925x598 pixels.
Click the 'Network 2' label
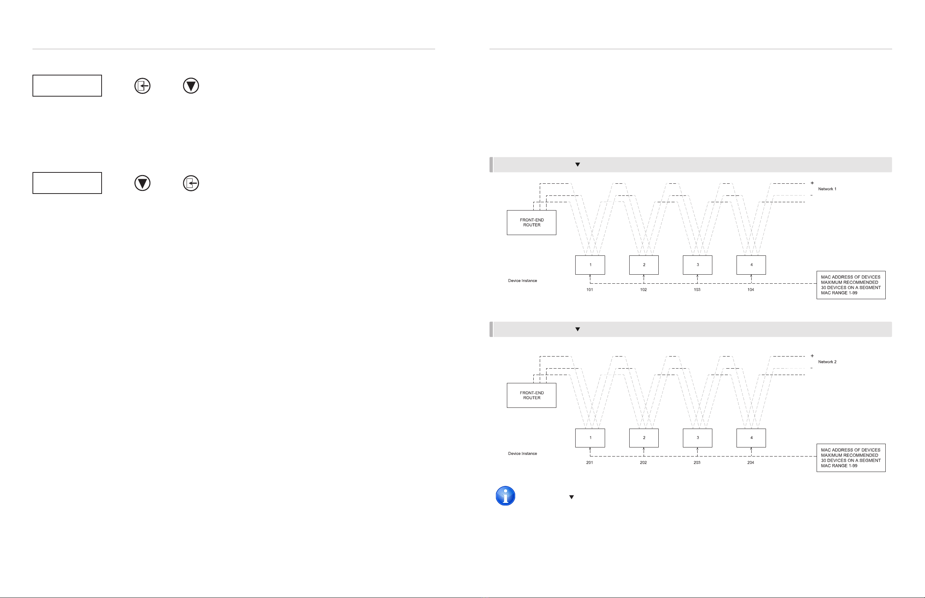827,362
